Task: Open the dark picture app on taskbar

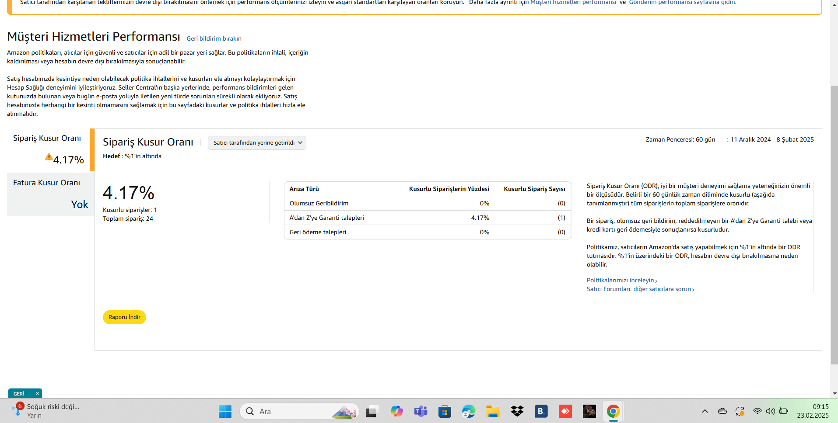Action: 589,411
